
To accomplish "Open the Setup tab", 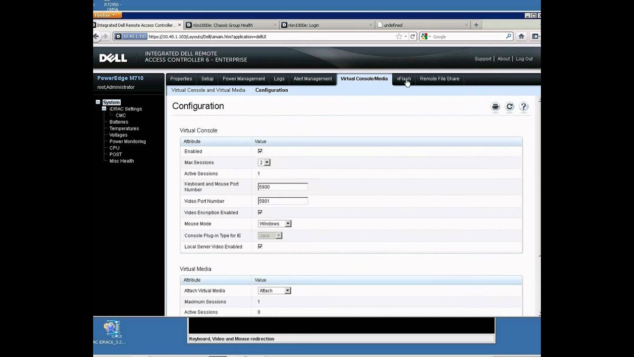I will point(207,79).
